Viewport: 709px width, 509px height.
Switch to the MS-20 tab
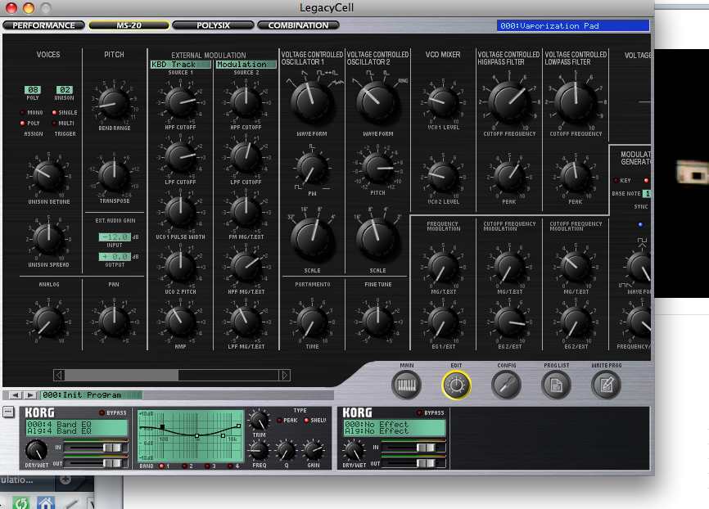pos(129,25)
